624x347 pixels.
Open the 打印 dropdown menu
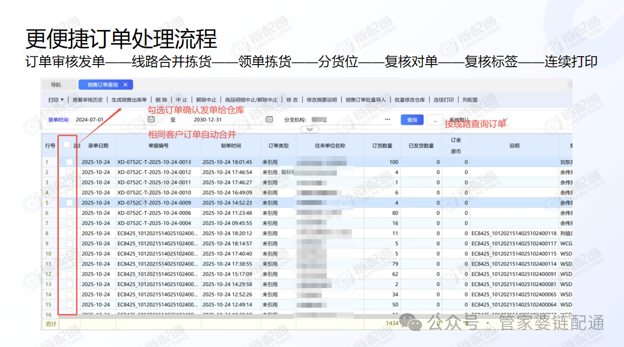(56, 100)
